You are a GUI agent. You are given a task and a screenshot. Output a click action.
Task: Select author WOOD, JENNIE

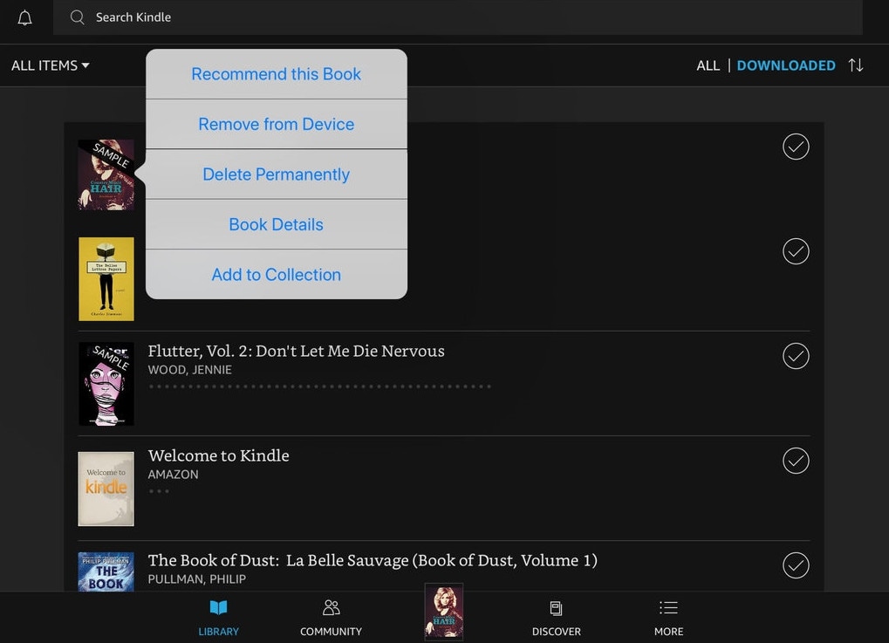click(190, 370)
